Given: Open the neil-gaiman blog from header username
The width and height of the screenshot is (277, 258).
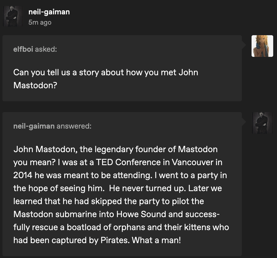Looking at the screenshot, I should [x=49, y=12].
